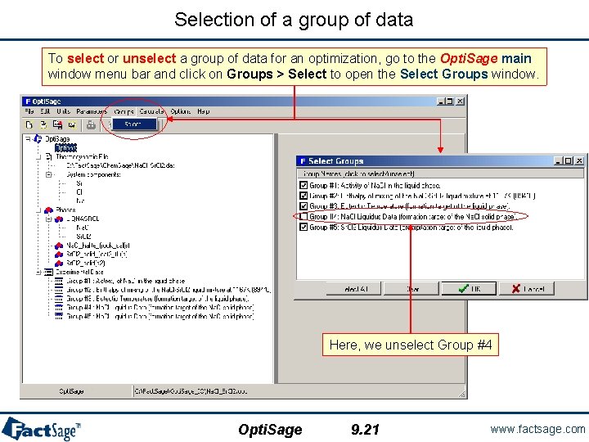
Task: Click the Select Groups title bar F icon
Action: 303,161
